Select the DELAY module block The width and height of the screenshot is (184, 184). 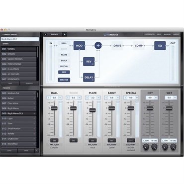[89, 78]
